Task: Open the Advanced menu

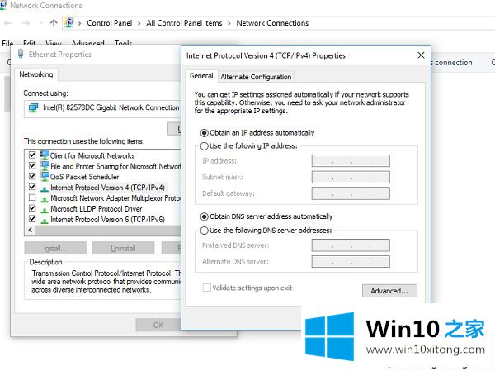Action: (87, 44)
